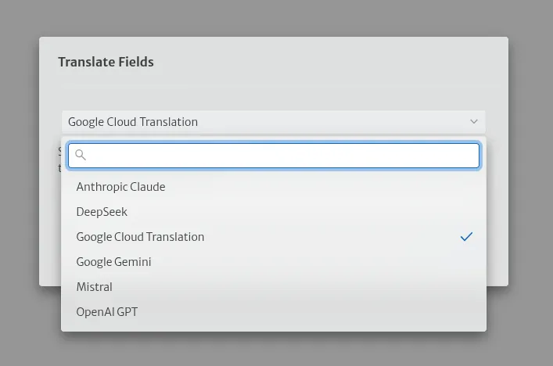Click the Translate Fields dialog title
This screenshot has height=366, width=553.
106,62
